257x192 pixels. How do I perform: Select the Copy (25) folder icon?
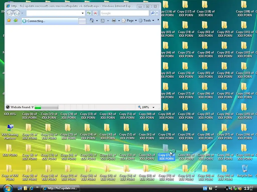[68, 127]
